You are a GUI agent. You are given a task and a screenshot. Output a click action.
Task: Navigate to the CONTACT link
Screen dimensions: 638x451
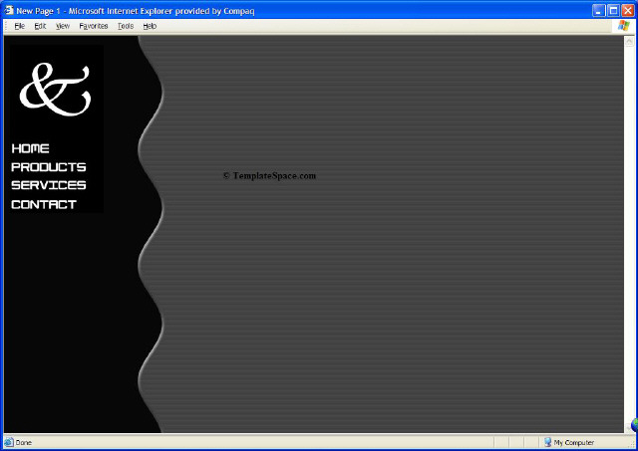click(x=44, y=204)
